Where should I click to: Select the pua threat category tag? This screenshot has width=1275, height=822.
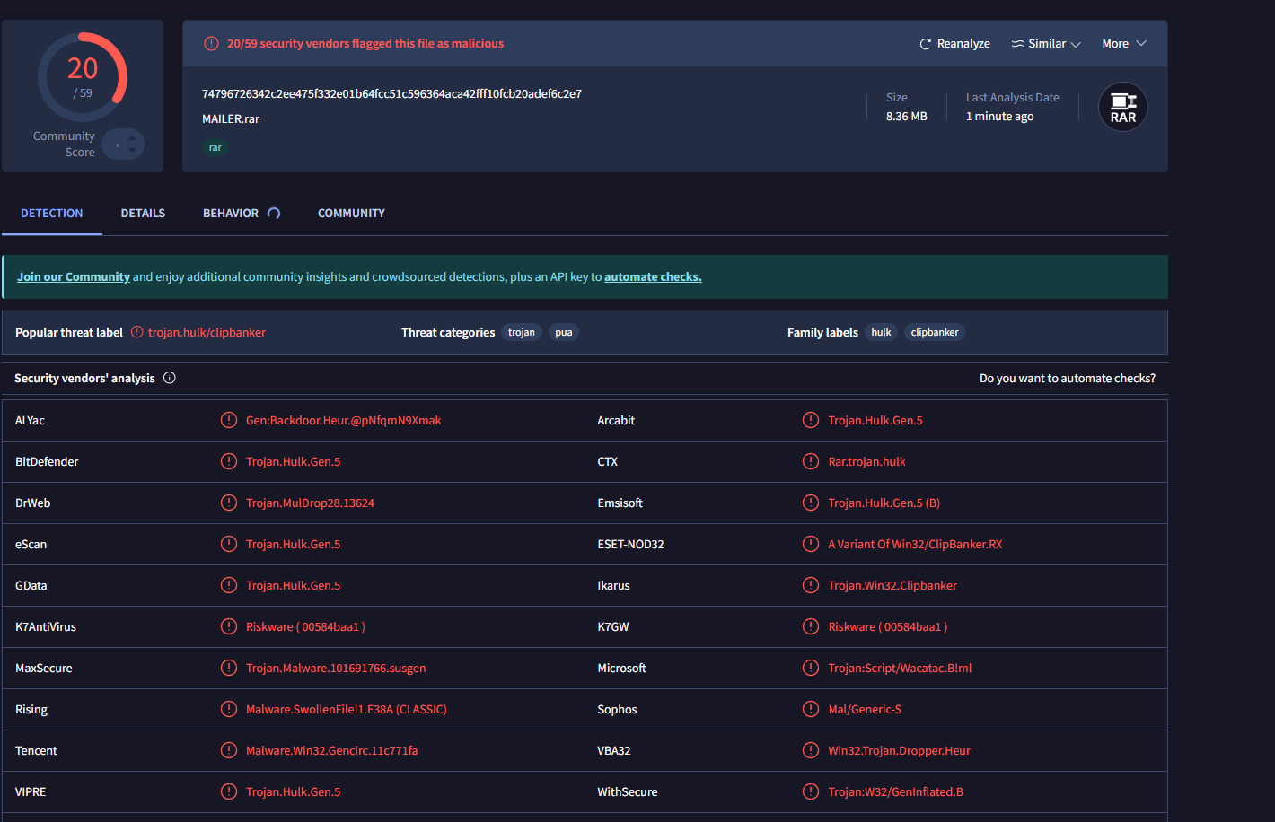pos(564,332)
